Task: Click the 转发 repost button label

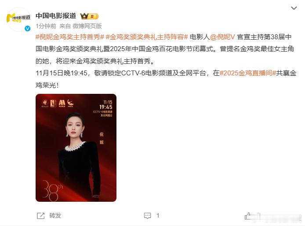Action: point(55,215)
